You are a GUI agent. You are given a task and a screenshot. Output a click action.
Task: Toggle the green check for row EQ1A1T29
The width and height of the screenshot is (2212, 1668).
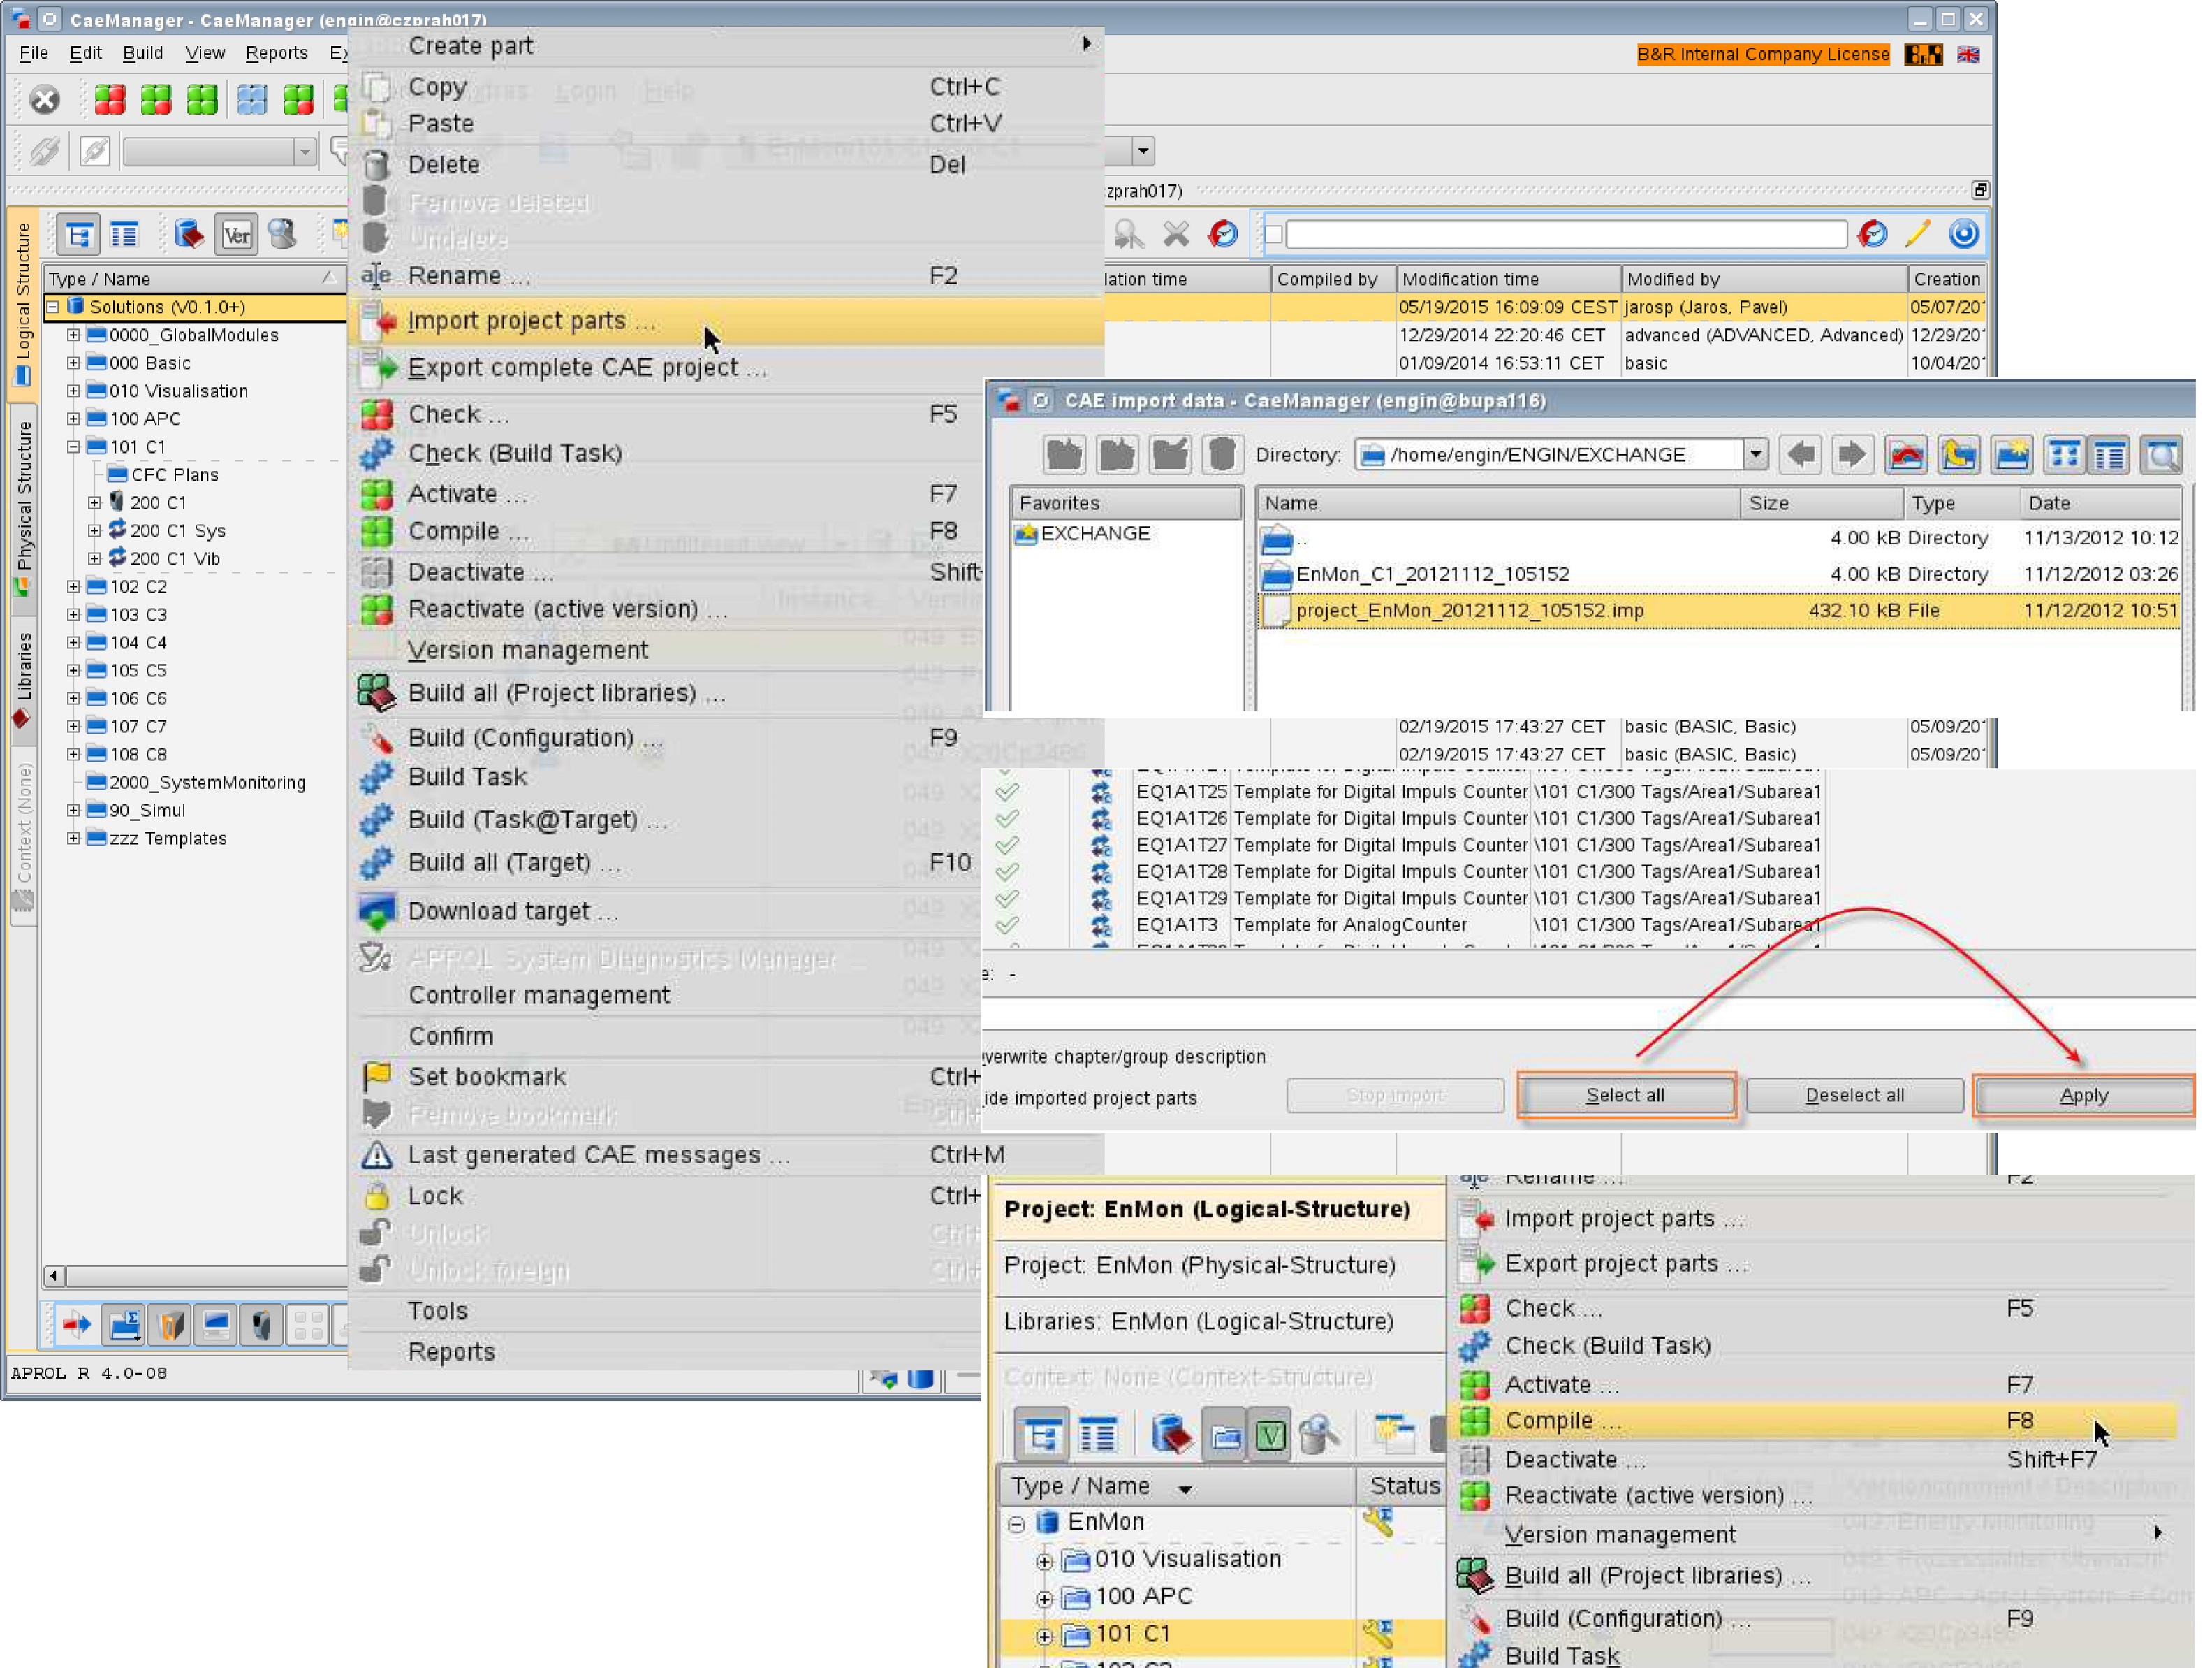pyautogui.click(x=1007, y=899)
